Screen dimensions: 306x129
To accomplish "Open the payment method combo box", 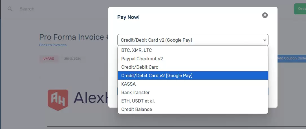I will (x=193, y=40).
